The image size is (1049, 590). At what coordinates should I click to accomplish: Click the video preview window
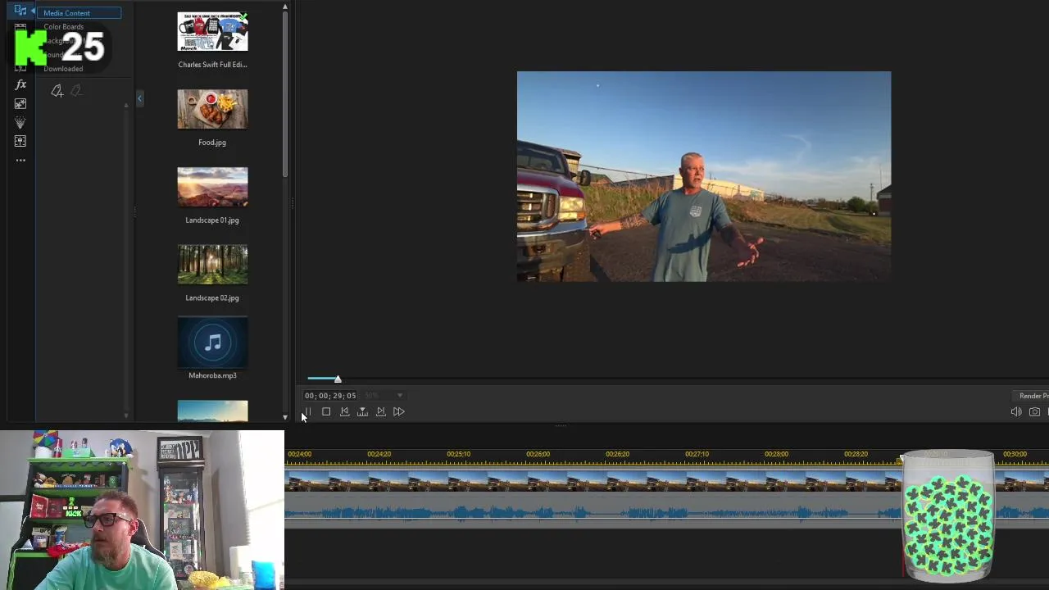coord(704,176)
